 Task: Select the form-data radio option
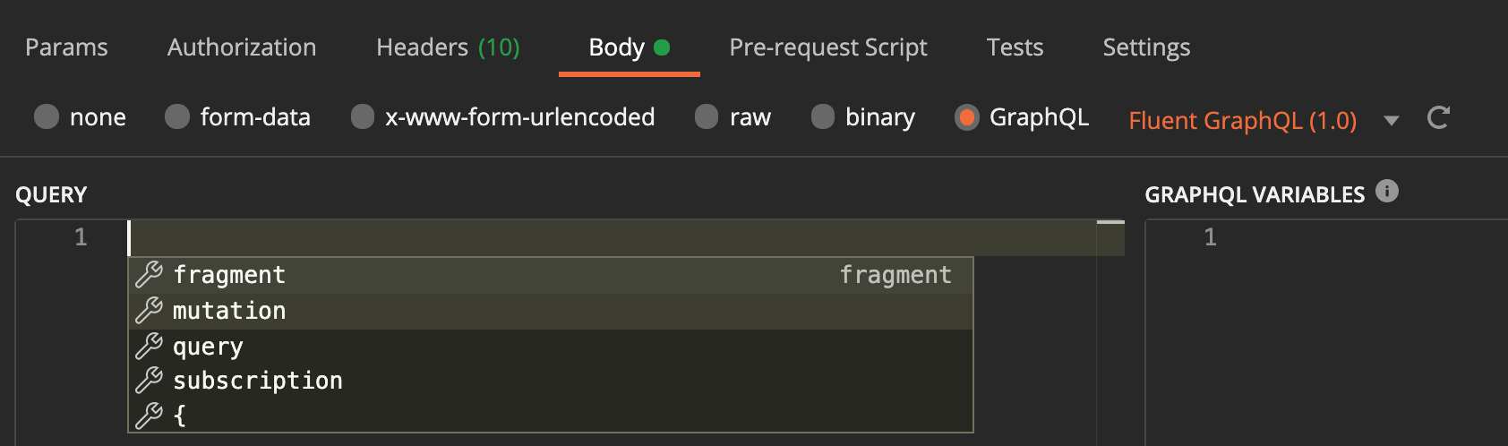(x=177, y=117)
